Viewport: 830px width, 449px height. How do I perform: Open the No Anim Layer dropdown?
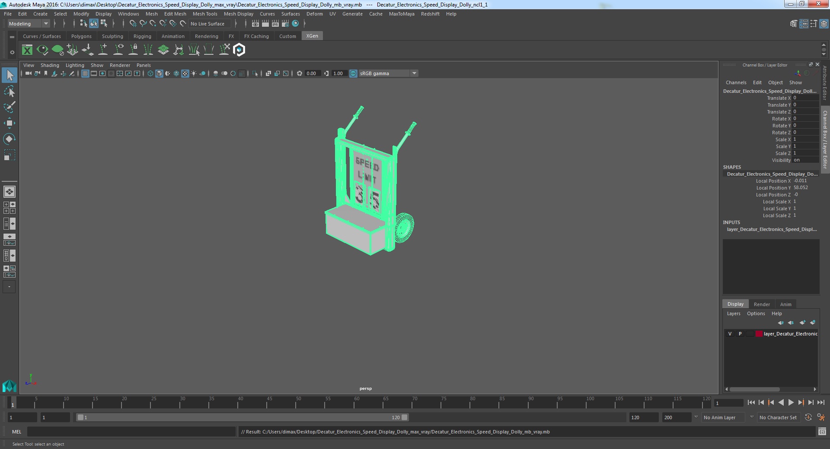[x=724, y=417]
